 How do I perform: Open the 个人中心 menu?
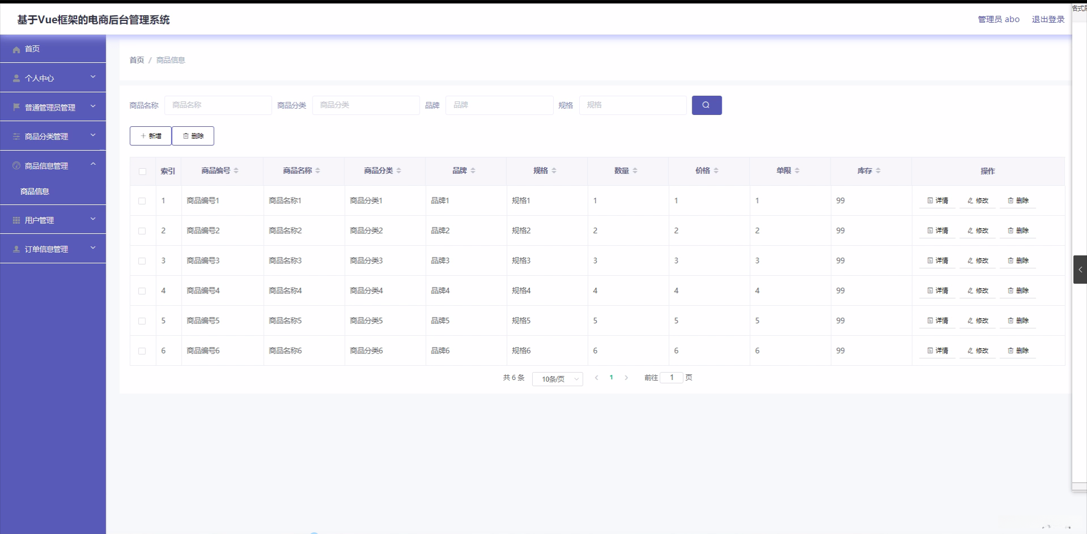coord(53,78)
